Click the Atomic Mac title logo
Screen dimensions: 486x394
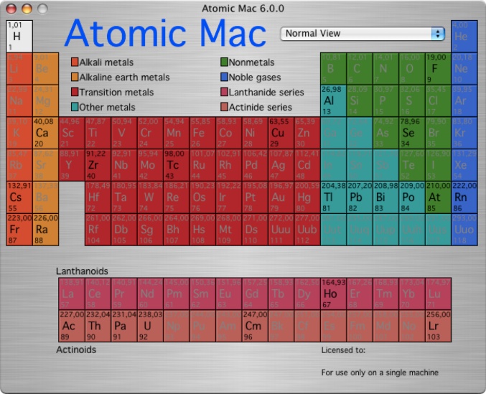coord(165,33)
